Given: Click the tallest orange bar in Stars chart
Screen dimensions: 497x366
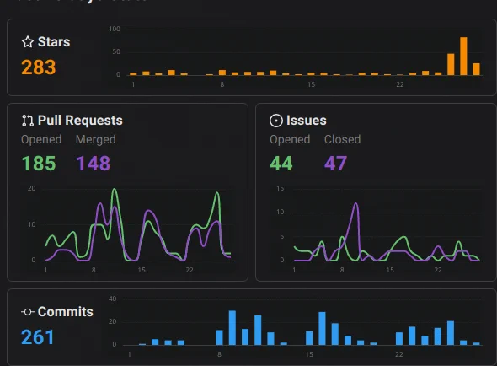Looking at the screenshot, I should (463, 57).
